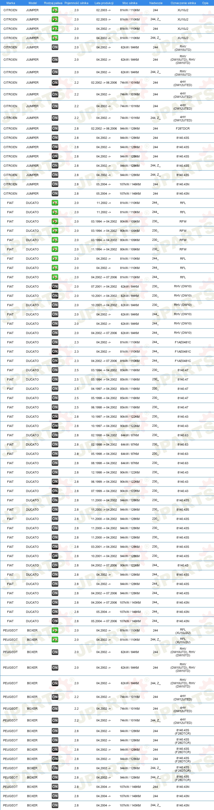The image size is (214, 810).
Task: Select the Pojemność silnika column header
Action: (x=76, y=3)
